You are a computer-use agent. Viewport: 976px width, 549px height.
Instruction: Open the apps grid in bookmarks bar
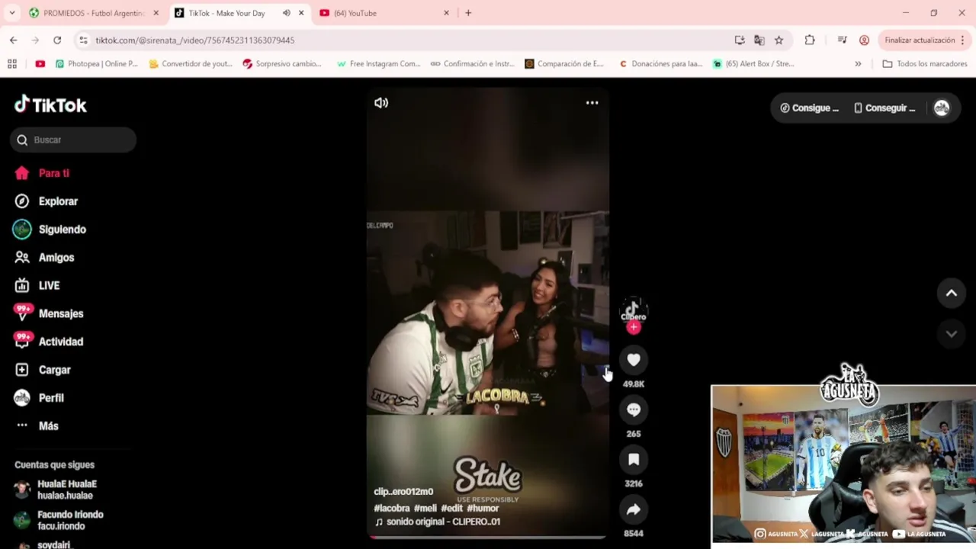[x=12, y=64]
